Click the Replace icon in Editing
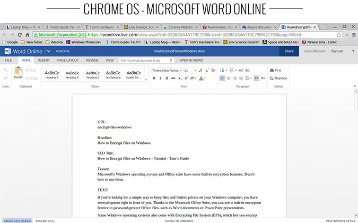Screen dimensions: 358x223 pyautogui.click(x=271, y=78)
